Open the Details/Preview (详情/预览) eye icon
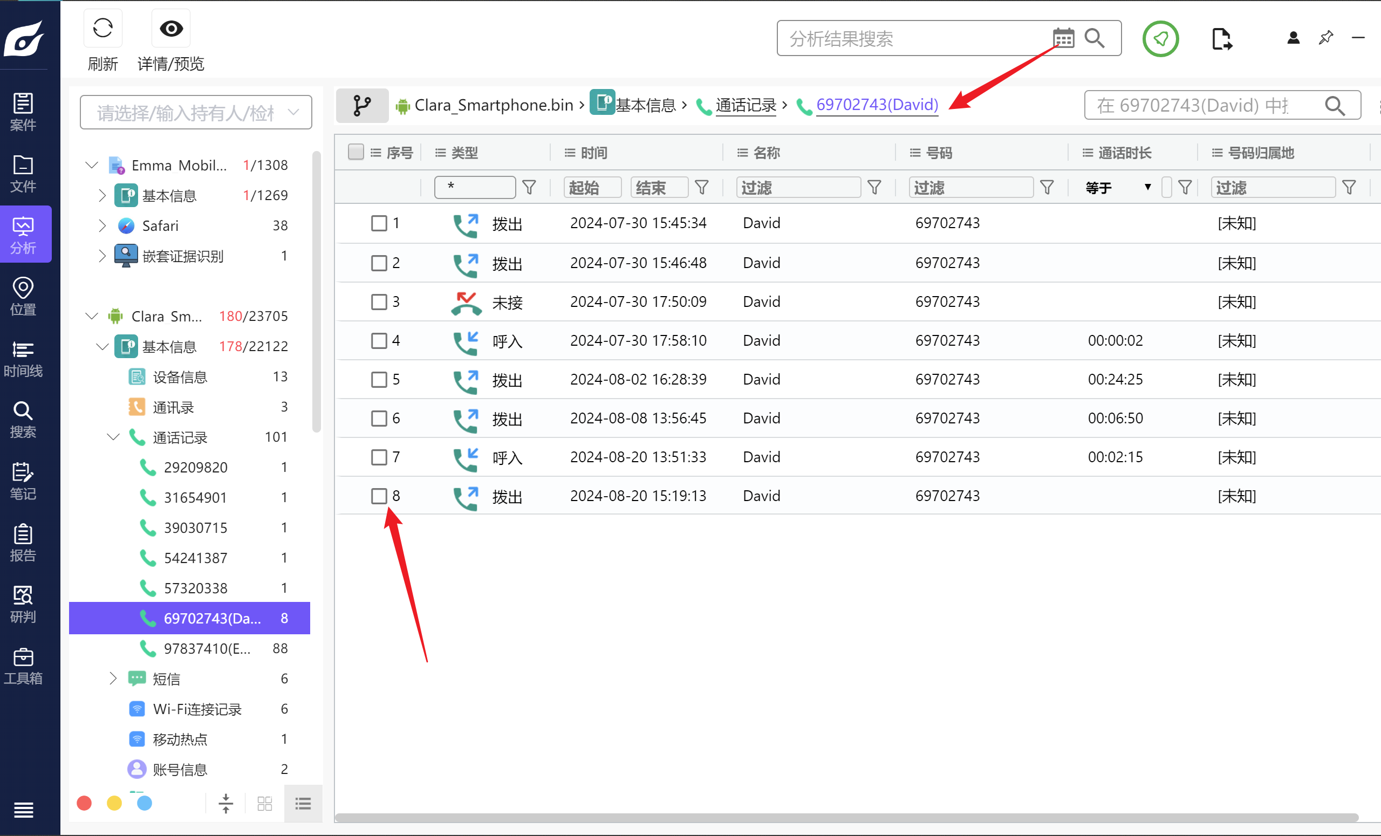The image size is (1381, 836). click(171, 29)
